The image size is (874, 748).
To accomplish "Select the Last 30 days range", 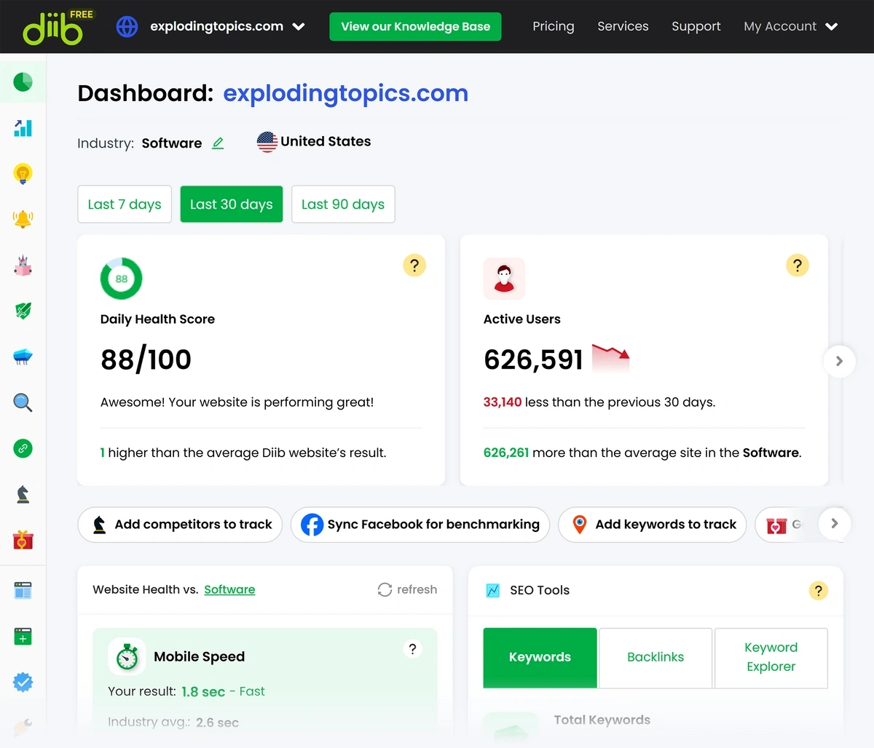I will [232, 204].
